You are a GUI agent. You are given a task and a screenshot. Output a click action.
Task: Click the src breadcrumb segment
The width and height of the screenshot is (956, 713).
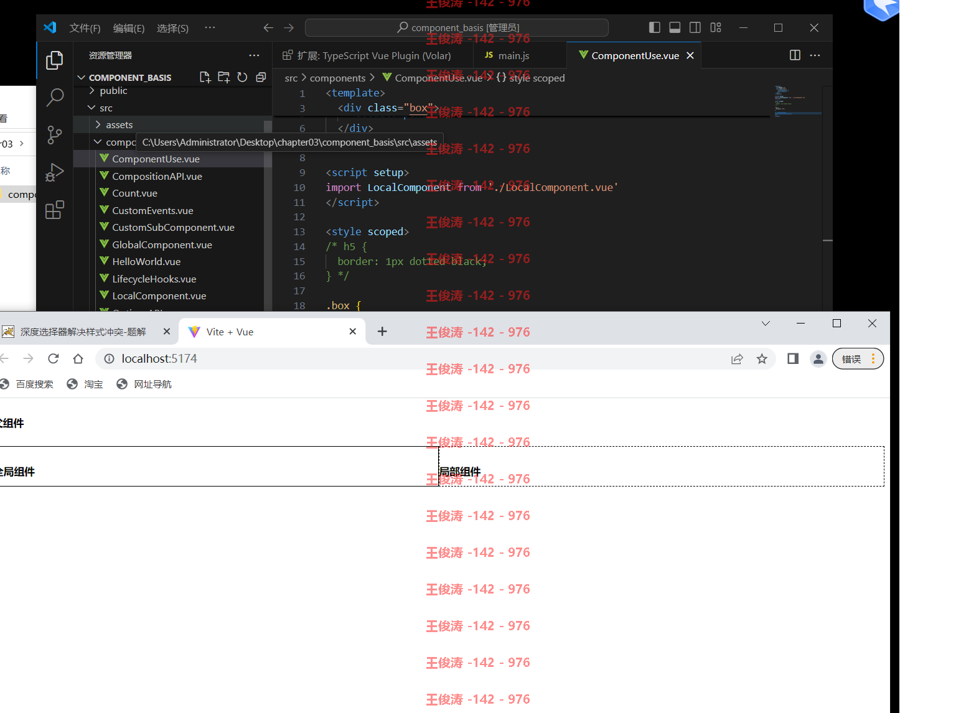[x=291, y=78]
